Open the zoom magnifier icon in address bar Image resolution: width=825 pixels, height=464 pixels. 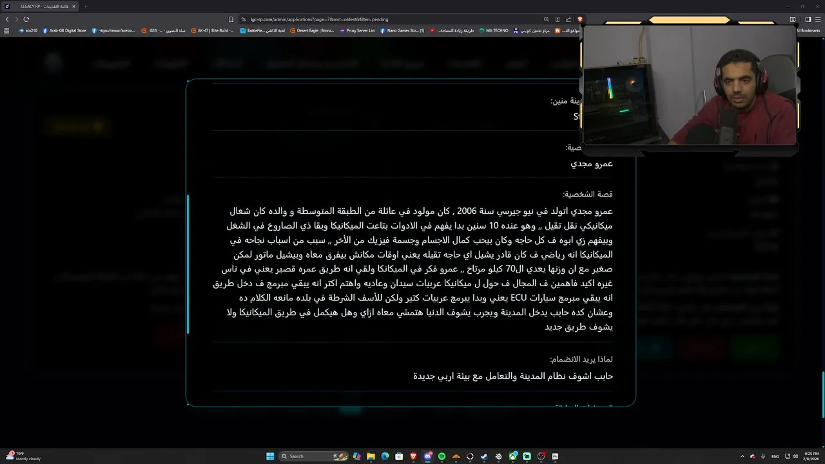pyautogui.click(x=547, y=19)
